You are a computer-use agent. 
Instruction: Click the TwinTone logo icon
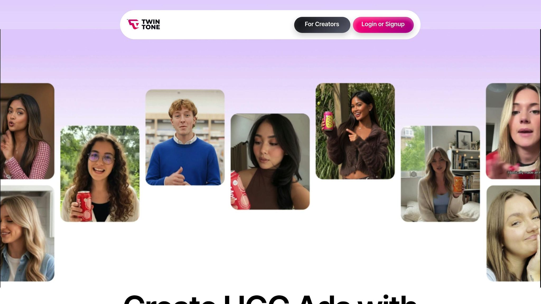pyautogui.click(x=133, y=24)
